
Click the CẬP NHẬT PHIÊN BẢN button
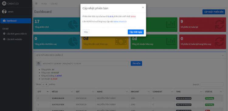click(x=214, y=12)
